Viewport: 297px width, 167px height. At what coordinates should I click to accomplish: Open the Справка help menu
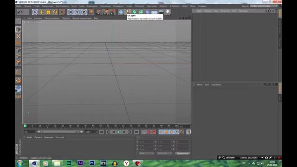[202, 6]
